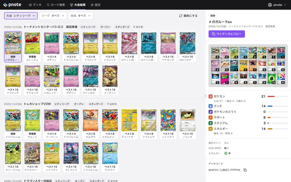Click the トーナメントセンターバトロコ 高田馬場 tournament title

click(x=51, y=27)
